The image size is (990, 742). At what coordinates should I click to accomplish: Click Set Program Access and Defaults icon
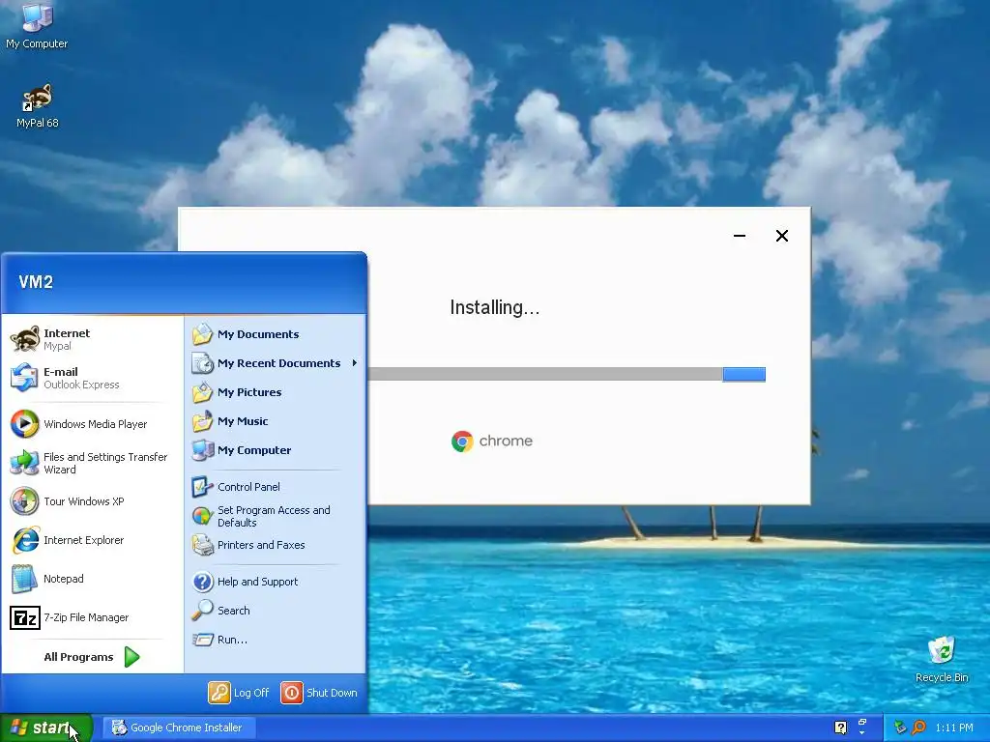tap(203, 516)
